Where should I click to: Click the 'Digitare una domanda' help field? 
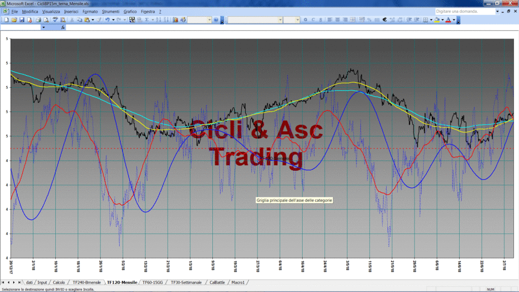click(465, 11)
